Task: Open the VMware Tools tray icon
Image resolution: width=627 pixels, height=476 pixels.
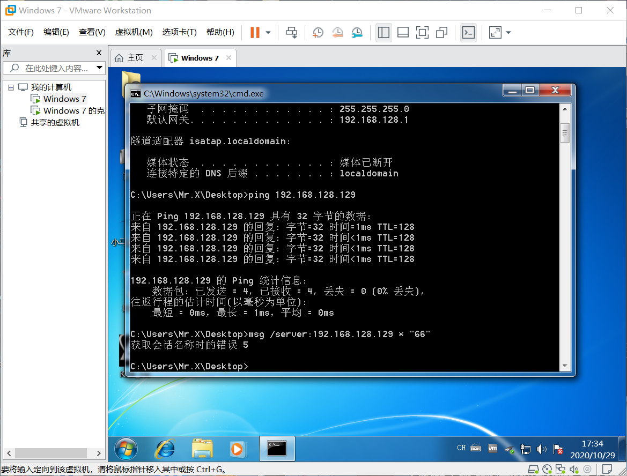Action: click(492, 449)
